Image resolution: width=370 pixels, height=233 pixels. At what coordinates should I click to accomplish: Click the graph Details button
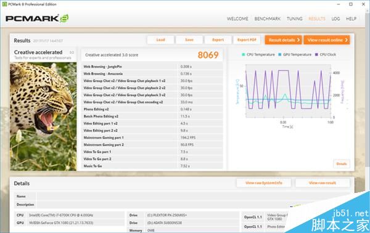[x=342, y=164]
